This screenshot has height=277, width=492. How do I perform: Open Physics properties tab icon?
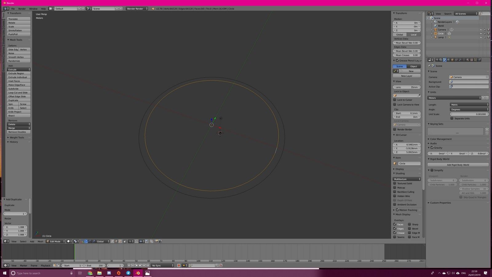tap(479, 60)
